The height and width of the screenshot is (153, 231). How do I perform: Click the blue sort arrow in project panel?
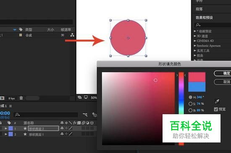[x=15, y=30]
